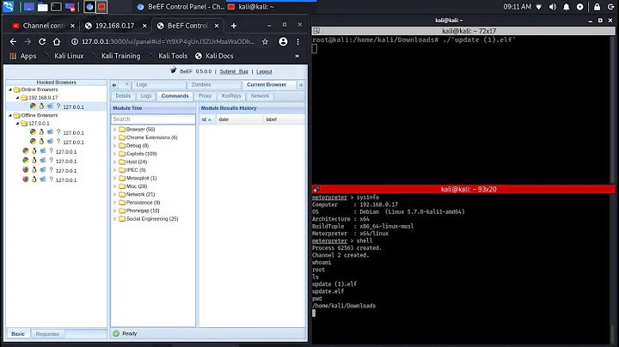Open the Kali Docs bookmark

point(214,56)
